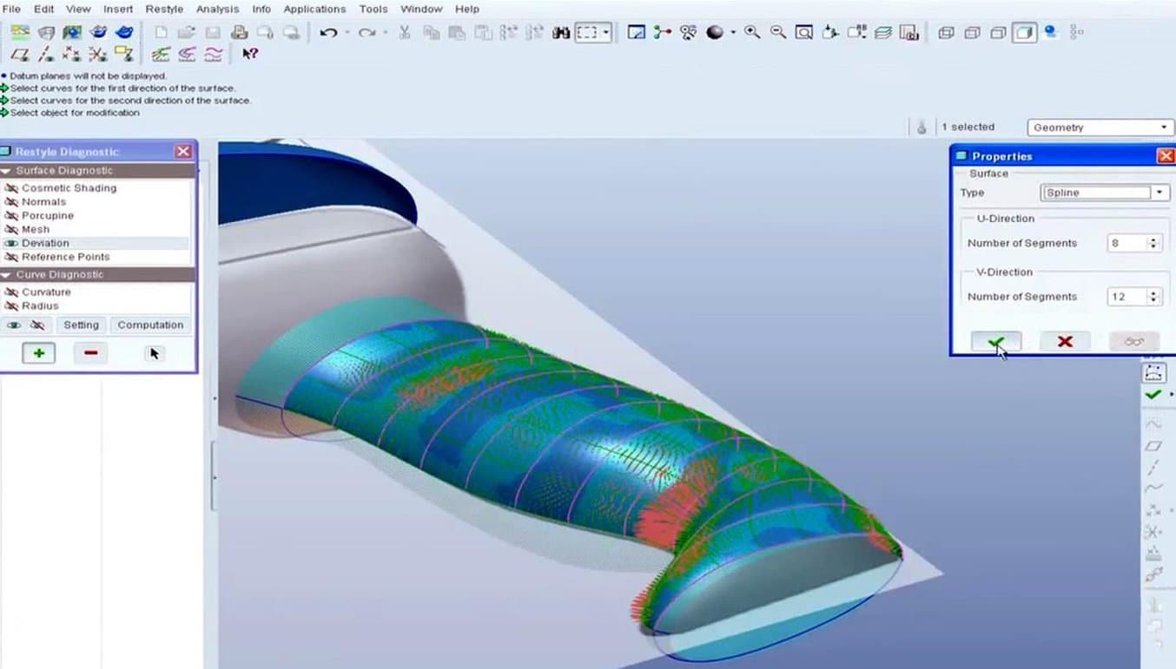
Task: Click the Computation button
Action: (x=150, y=325)
